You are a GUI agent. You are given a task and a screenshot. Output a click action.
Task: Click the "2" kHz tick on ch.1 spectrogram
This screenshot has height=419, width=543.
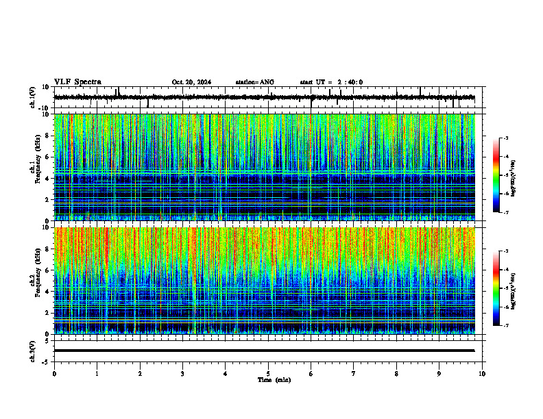click(47, 200)
